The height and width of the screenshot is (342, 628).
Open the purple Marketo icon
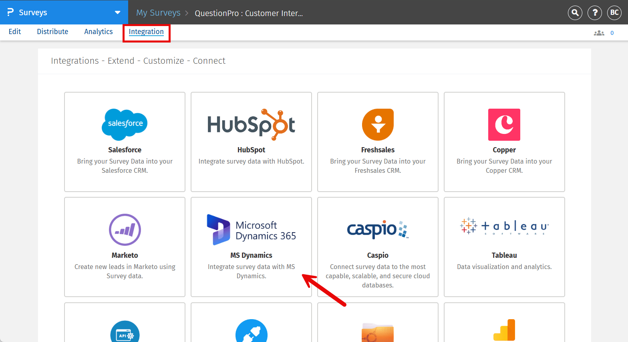(125, 230)
